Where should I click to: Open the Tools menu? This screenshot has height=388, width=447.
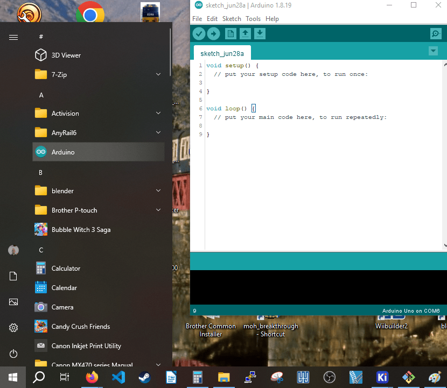(x=253, y=19)
